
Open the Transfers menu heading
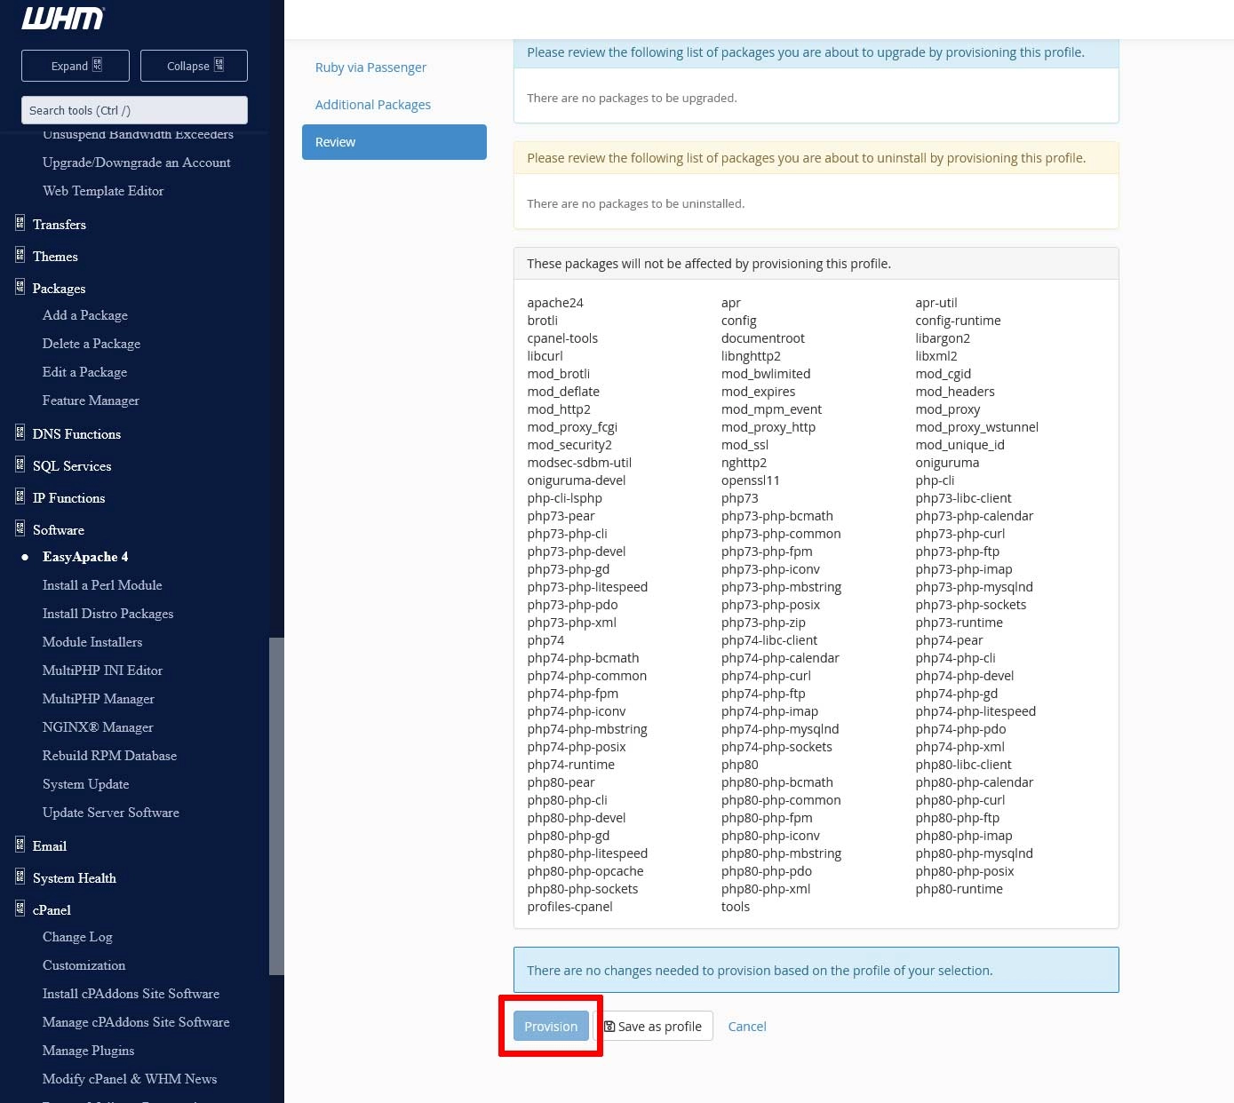60,225
